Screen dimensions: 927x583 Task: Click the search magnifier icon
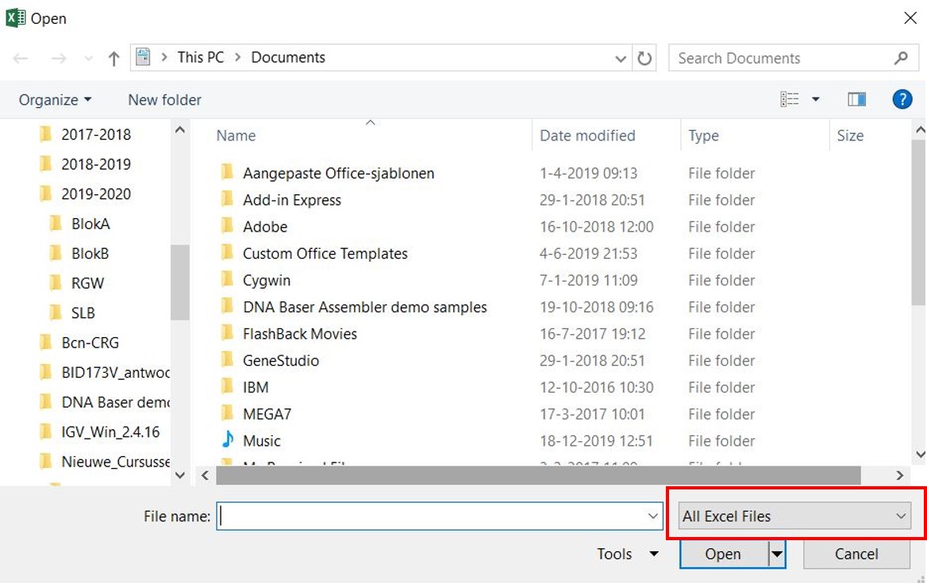click(x=900, y=58)
